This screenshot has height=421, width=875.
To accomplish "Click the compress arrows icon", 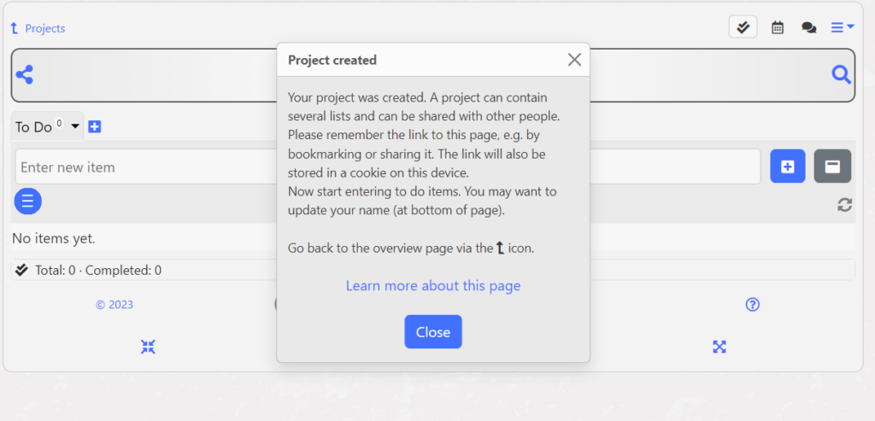I will click(148, 347).
